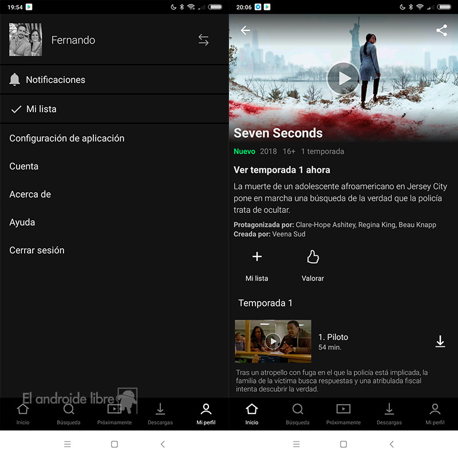Open Configuración de aplicación
Screen dimensions: 458x458
[67, 138]
